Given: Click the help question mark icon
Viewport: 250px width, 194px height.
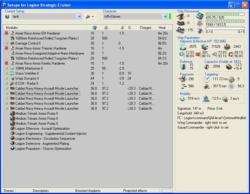Looking at the screenshot, I should point(7,17).
